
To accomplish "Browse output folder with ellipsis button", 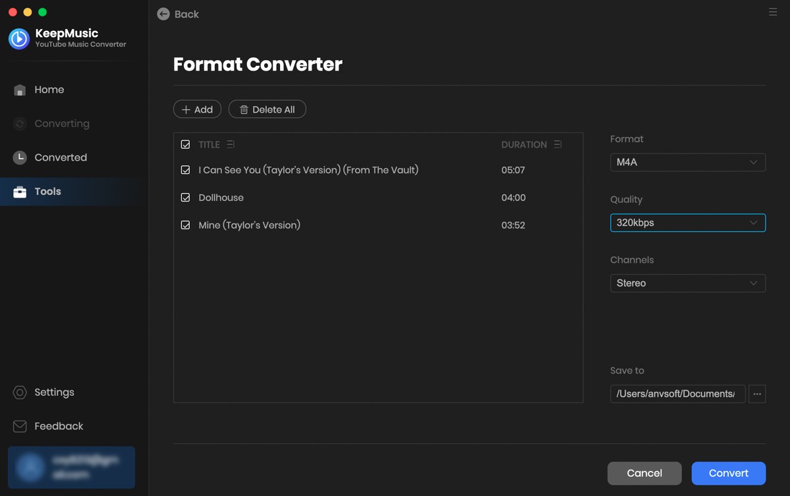I will 757,394.
